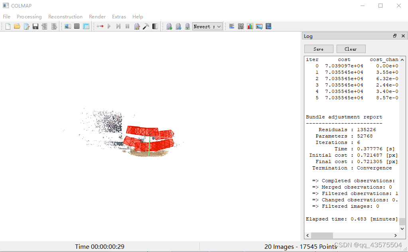Click the Save button in Log panel
Screen dimensions: 408x252
319,49
